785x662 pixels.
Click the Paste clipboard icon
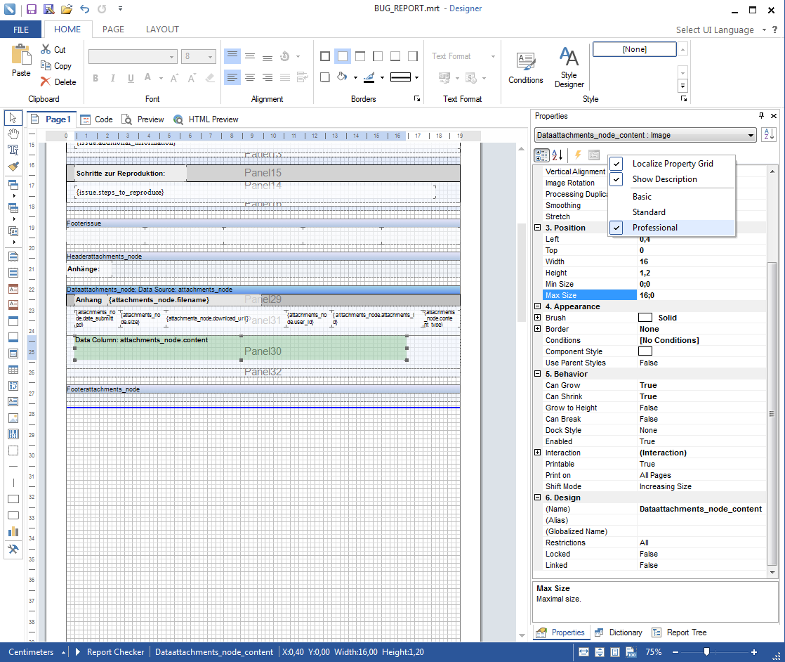(21, 55)
